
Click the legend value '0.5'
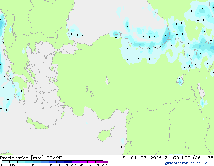pyautogui.click(x=12, y=165)
